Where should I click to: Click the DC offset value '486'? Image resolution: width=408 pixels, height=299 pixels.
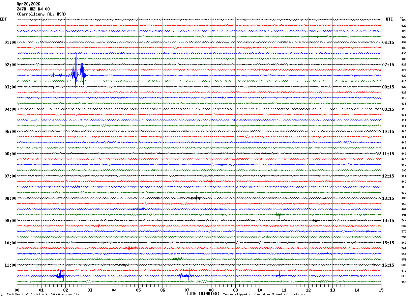[404, 210]
